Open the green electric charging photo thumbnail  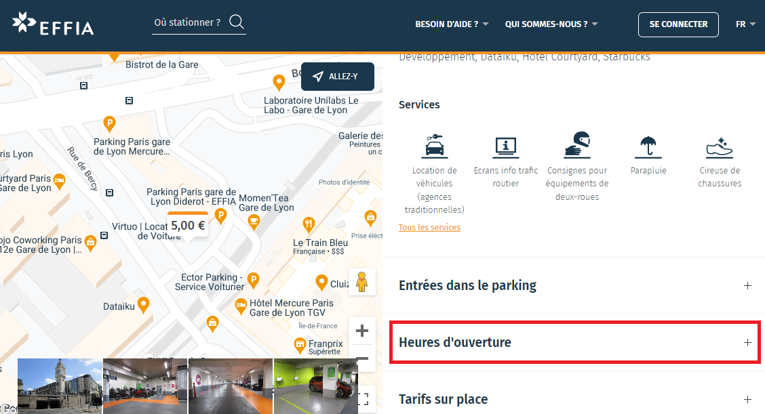click(x=315, y=386)
